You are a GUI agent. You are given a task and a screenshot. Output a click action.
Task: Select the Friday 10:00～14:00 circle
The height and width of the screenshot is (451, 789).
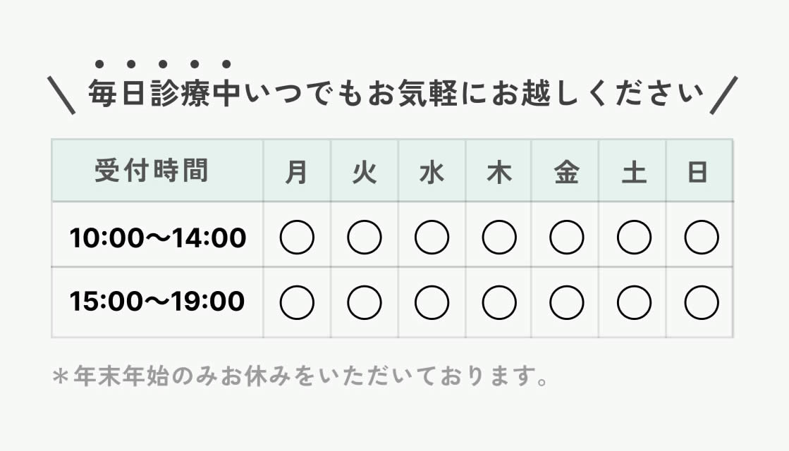[566, 237]
